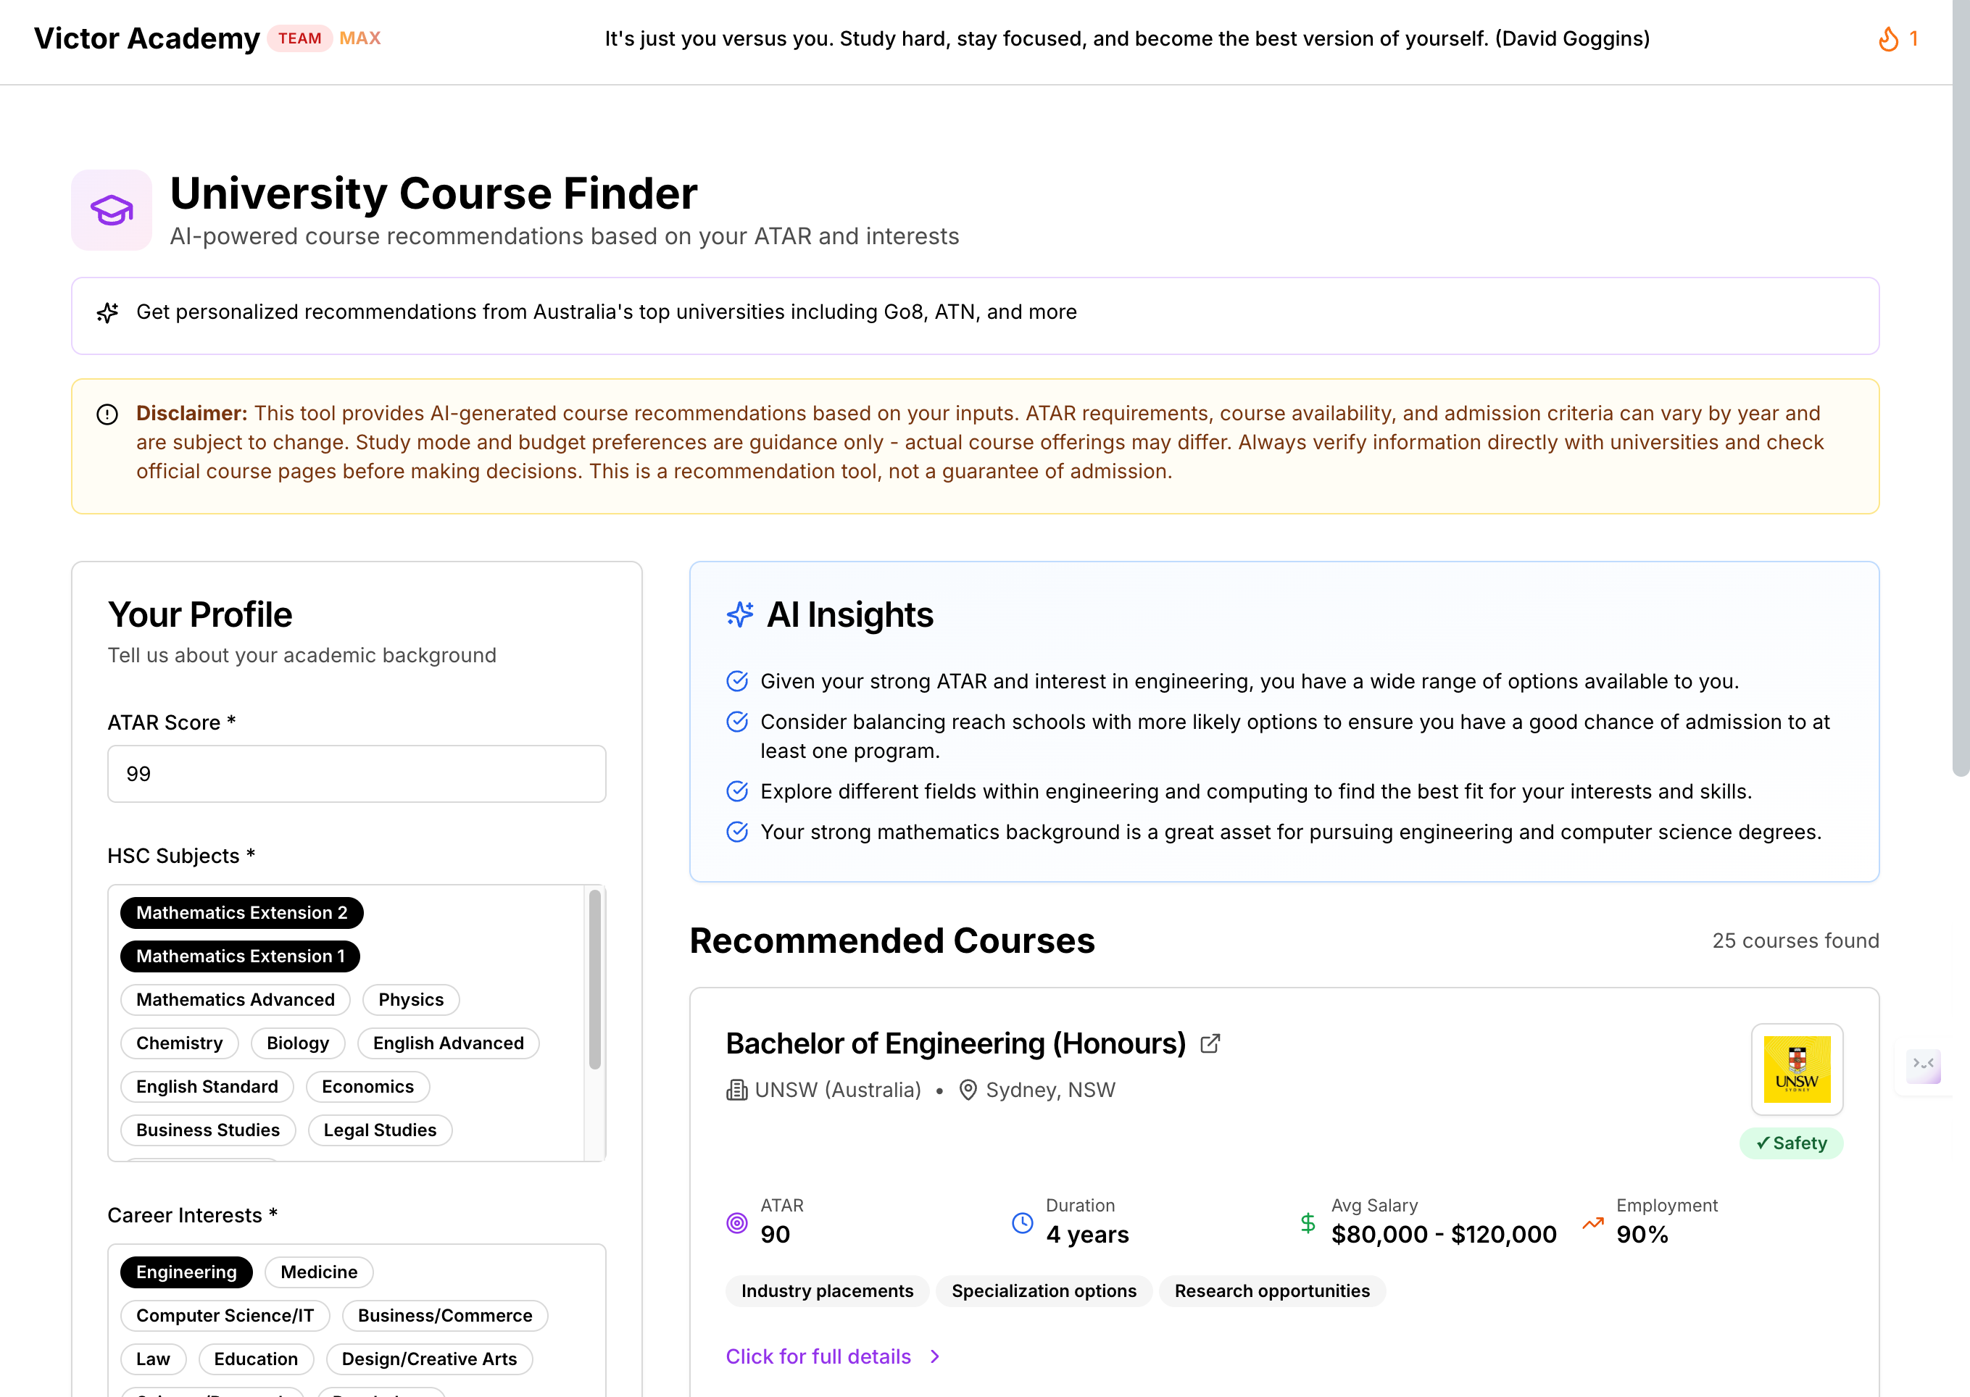Toggle Computer Science/IT career interest
This screenshot has width=1970, height=1397.
pyautogui.click(x=225, y=1315)
